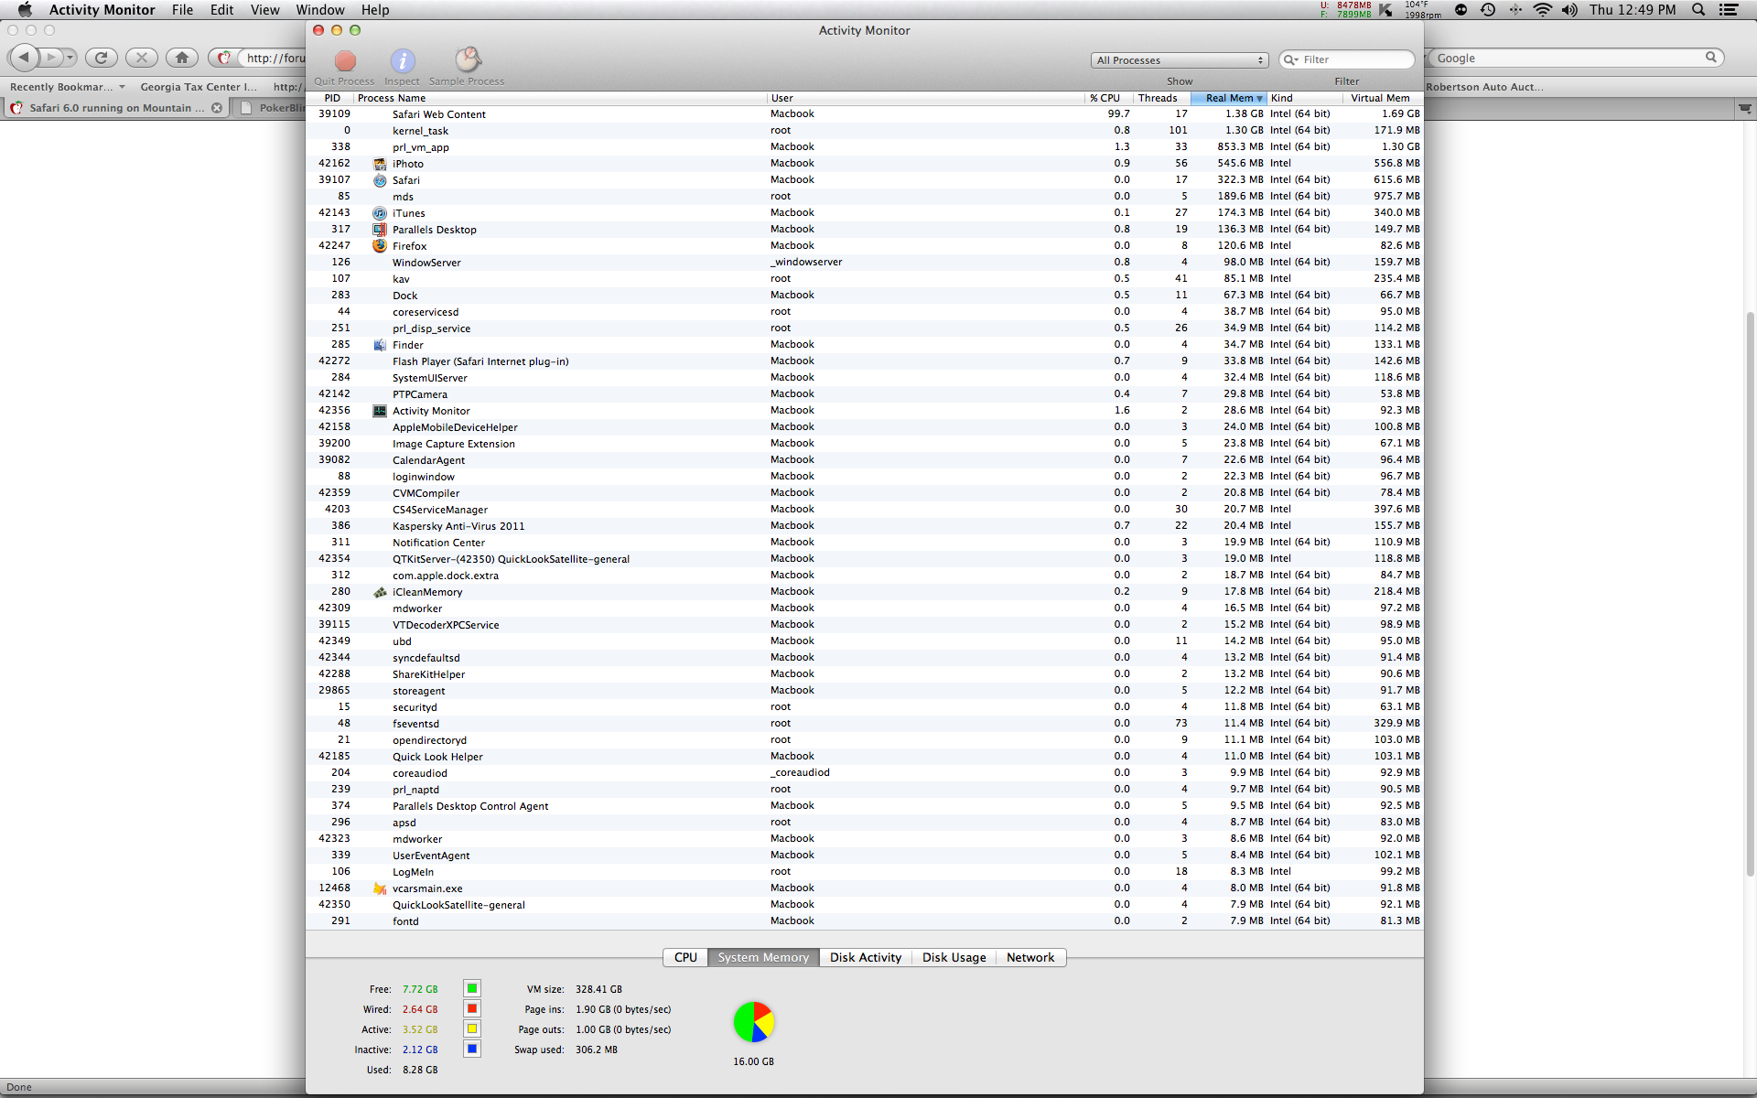Viewport: 1757px width, 1098px height.
Task: Switch to the Disk Activity tab
Action: click(866, 958)
